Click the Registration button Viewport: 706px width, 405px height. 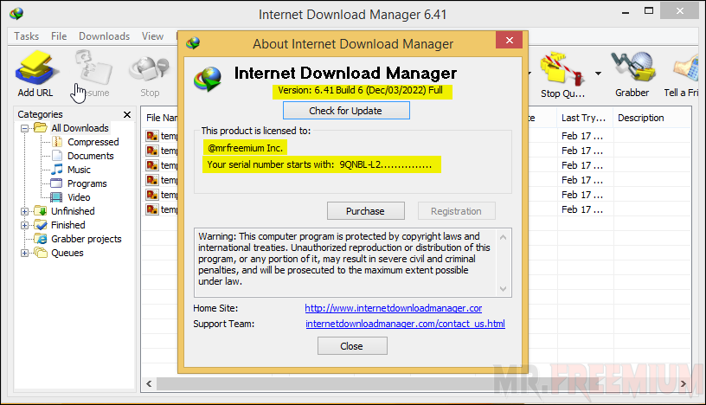click(457, 211)
